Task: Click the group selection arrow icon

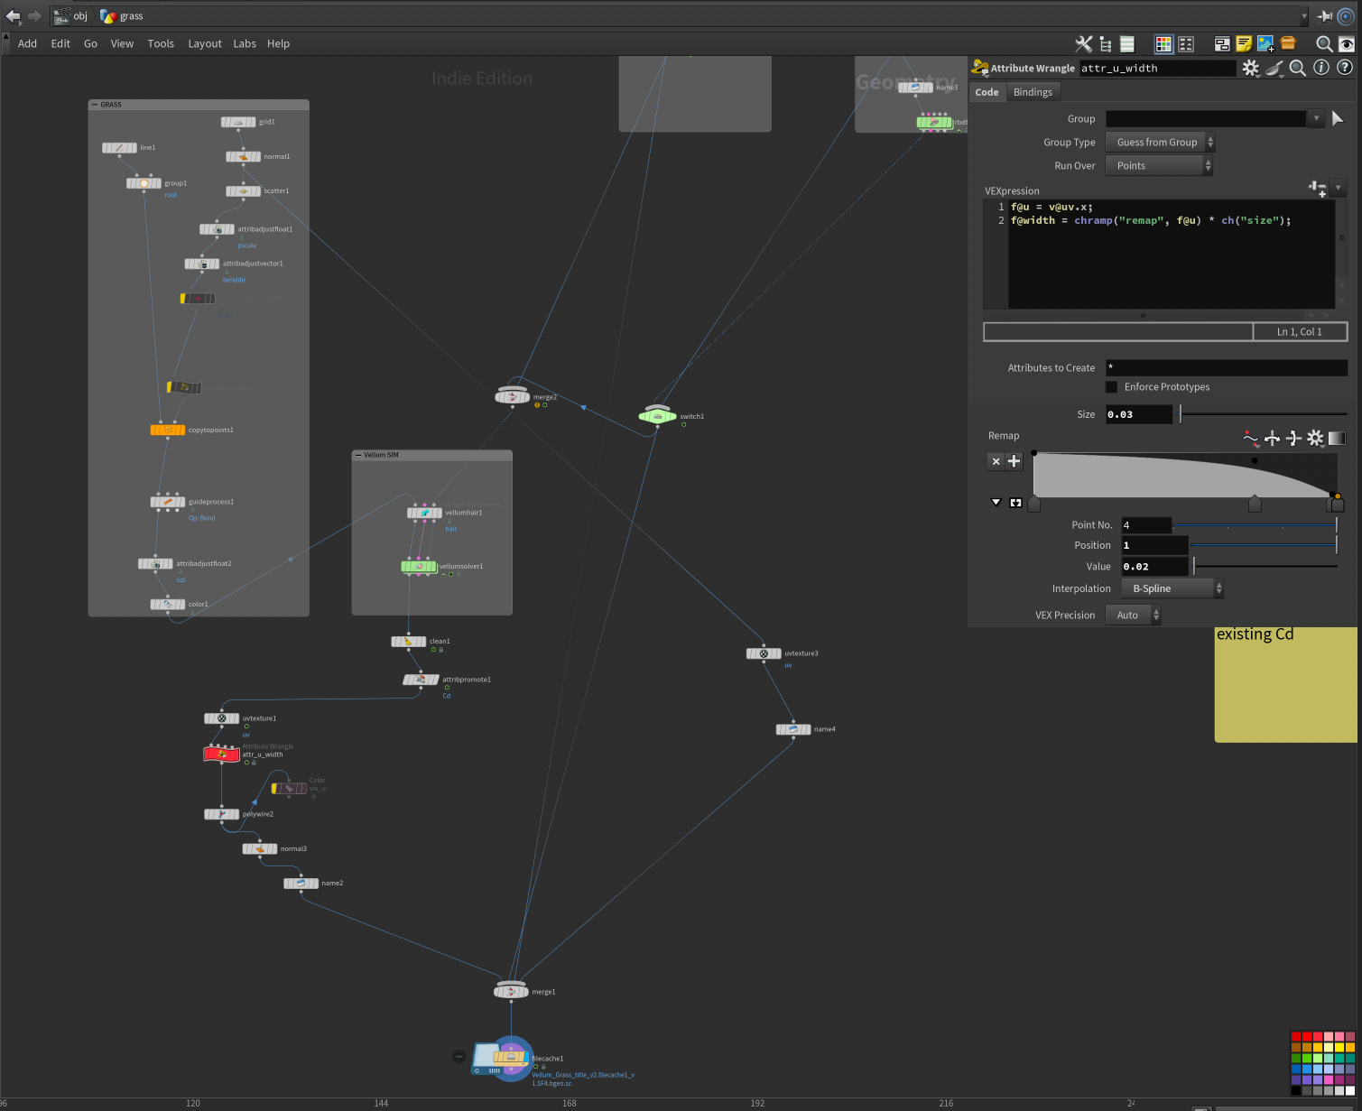Action: point(1338,118)
